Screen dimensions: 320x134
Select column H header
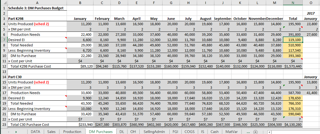click(188, 2)
